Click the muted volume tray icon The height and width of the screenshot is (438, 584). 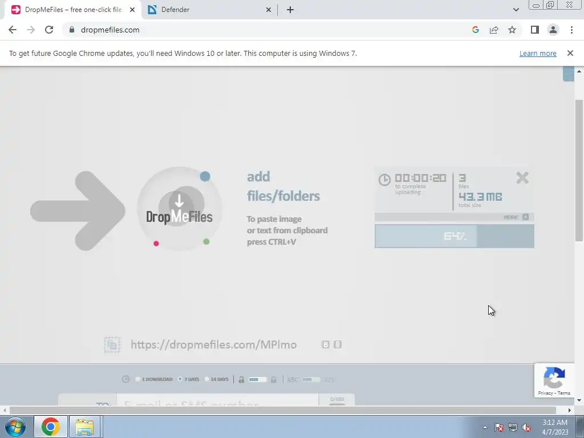tap(526, 428)
